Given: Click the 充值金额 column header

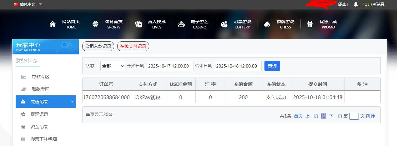Looking at the screenshot, I should [243, 84].
